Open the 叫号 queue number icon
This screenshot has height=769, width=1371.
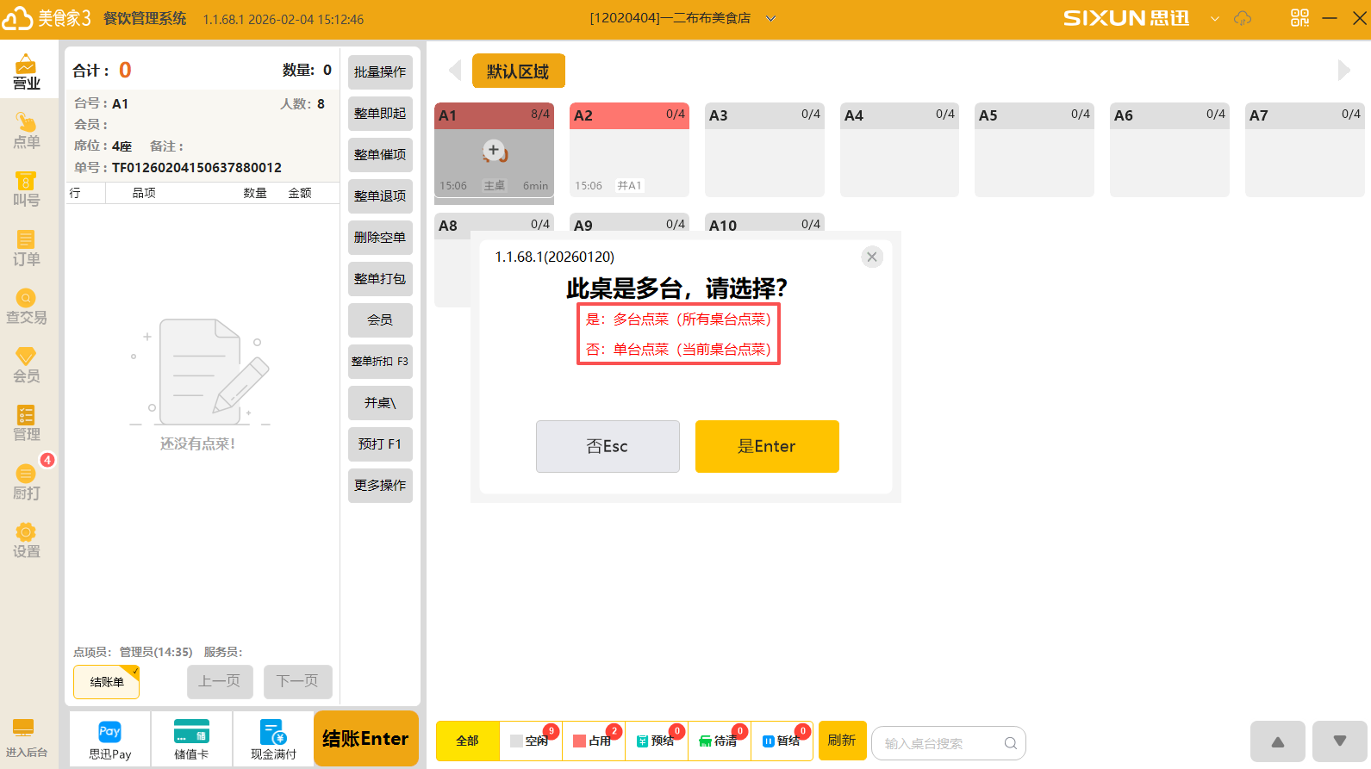click(26, 189)
